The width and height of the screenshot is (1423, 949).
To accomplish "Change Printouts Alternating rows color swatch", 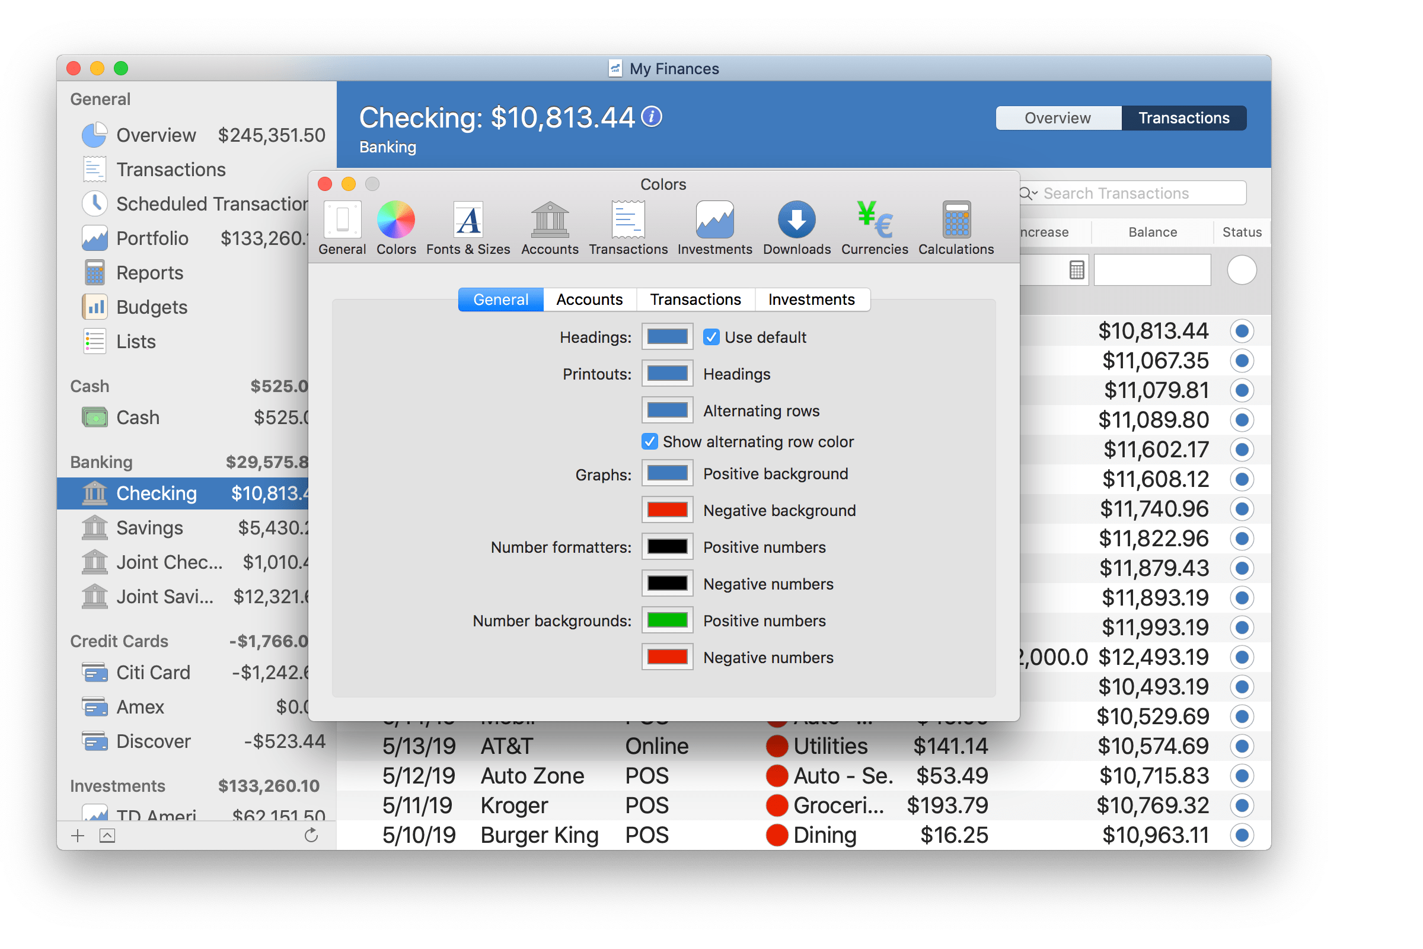I will coord(668,410).
